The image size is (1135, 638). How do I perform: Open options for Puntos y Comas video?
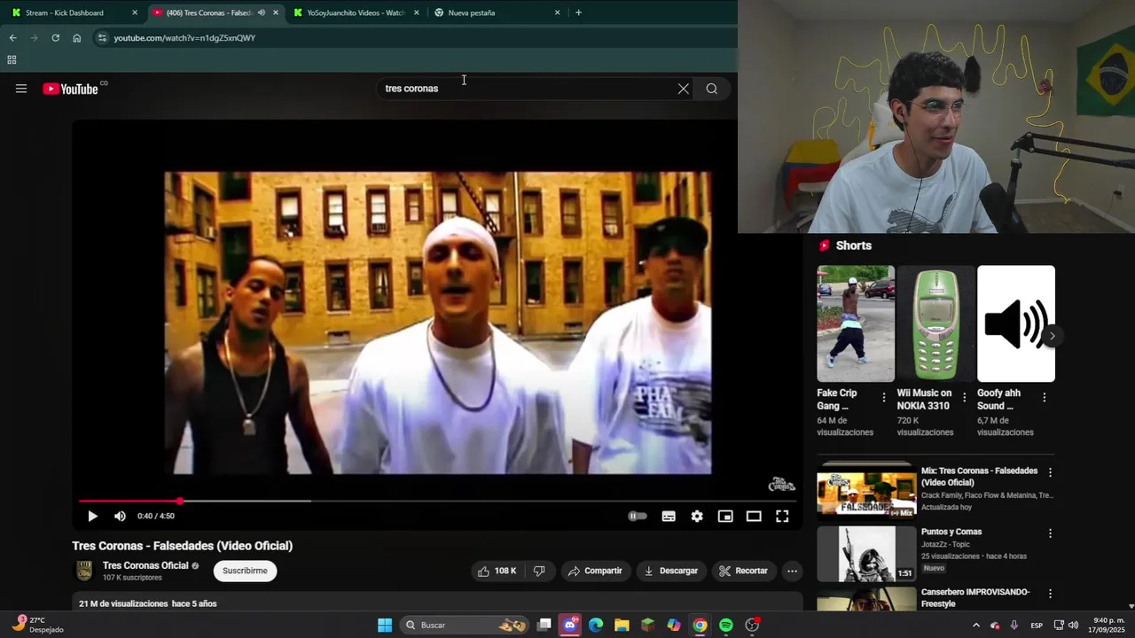pos(1050,533)
